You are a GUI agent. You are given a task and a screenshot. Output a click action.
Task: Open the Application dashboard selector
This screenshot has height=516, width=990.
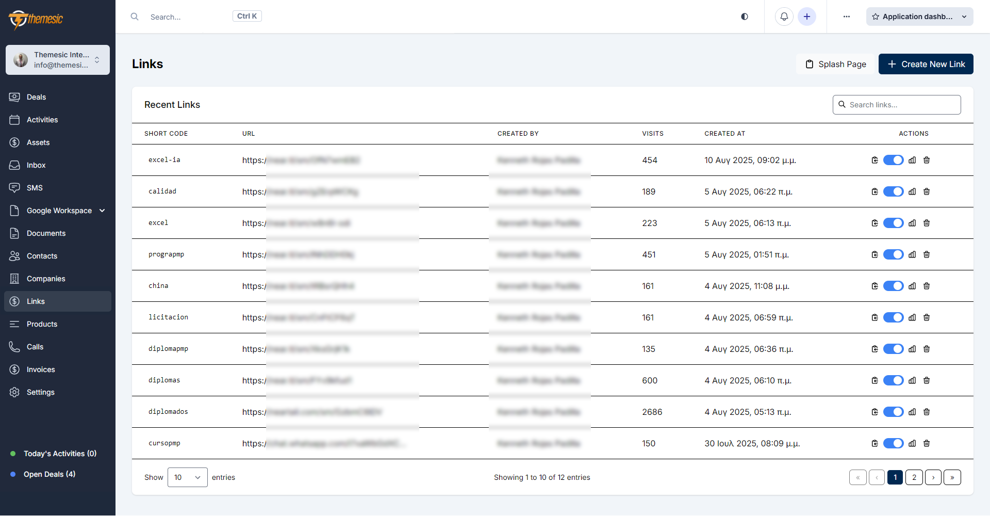click(x=919, y=17)
